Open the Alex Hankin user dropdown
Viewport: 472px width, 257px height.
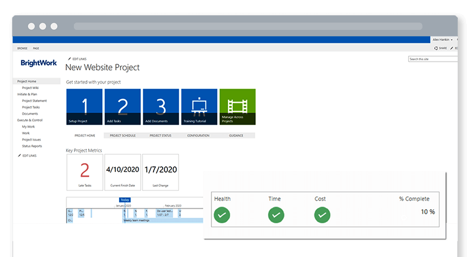pos(443,39)
